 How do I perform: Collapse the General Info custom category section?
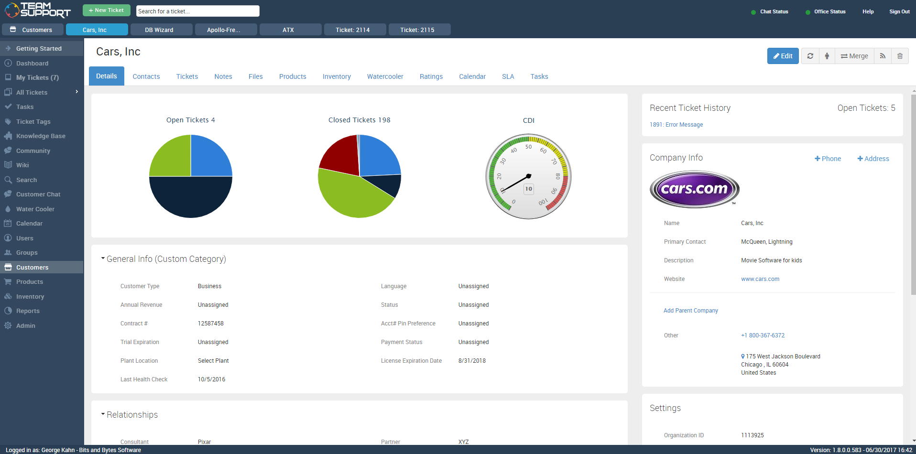[x=103, y=258]
